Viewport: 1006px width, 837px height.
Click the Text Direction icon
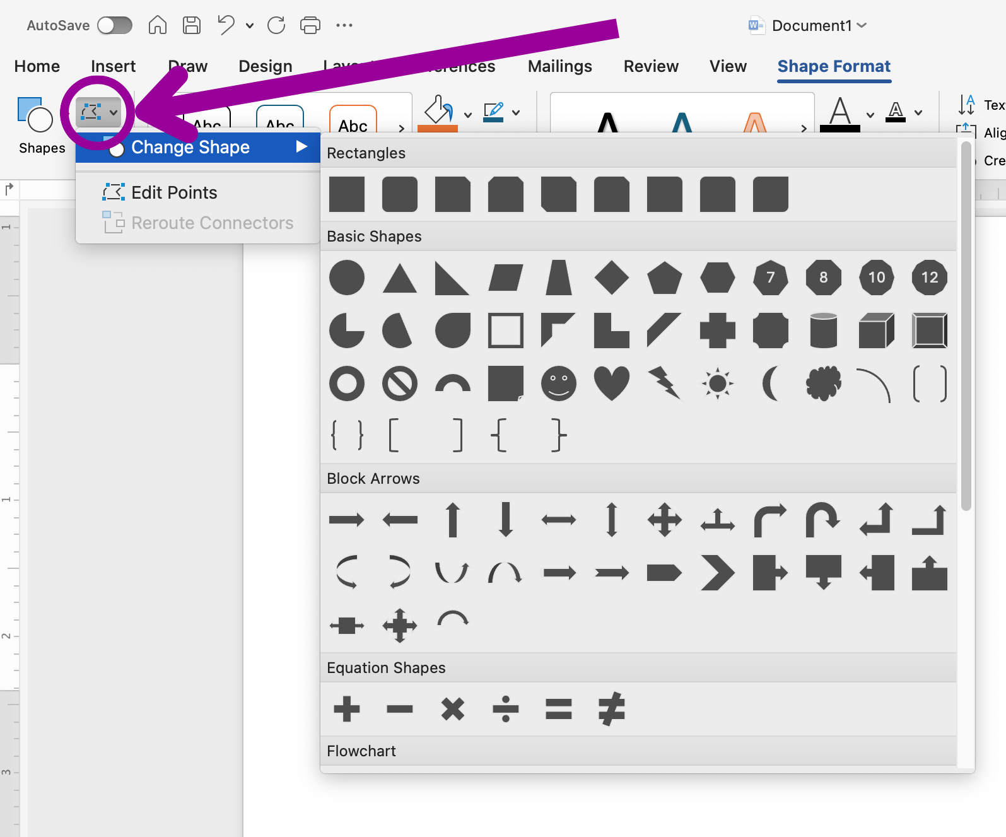[966, 104]
